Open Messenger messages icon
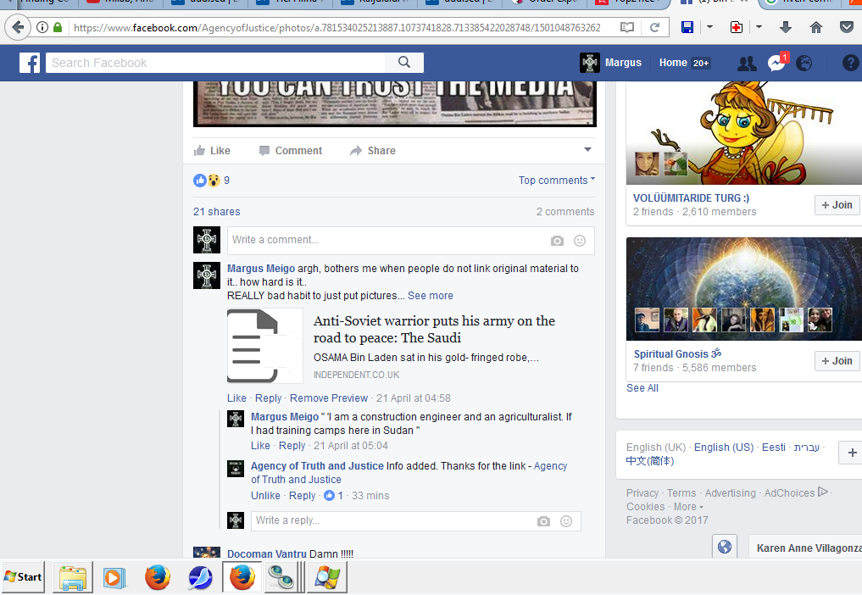This screenshot has width=862, height=595. click(776, 64)
